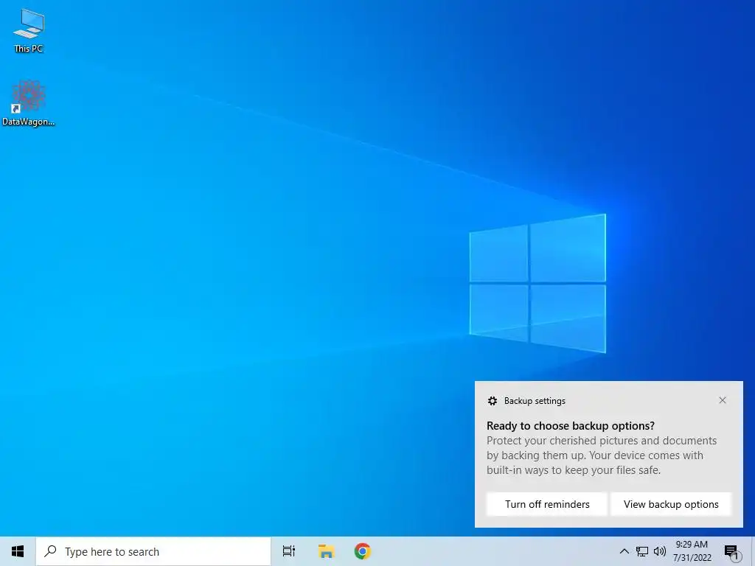
Task: Launch File Explorer from the taskbar
Action: 326,551
